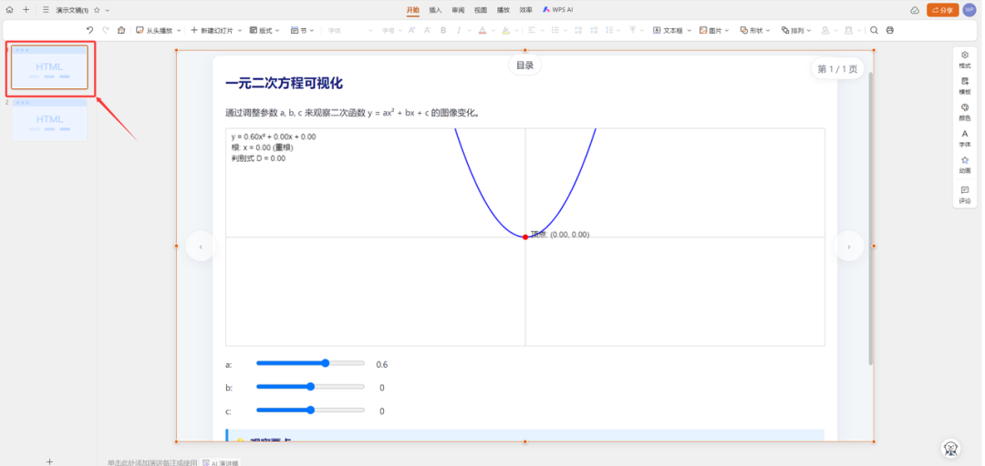Click the 目录 button atop the slide
Screen dimensions: 985x466
525,66
